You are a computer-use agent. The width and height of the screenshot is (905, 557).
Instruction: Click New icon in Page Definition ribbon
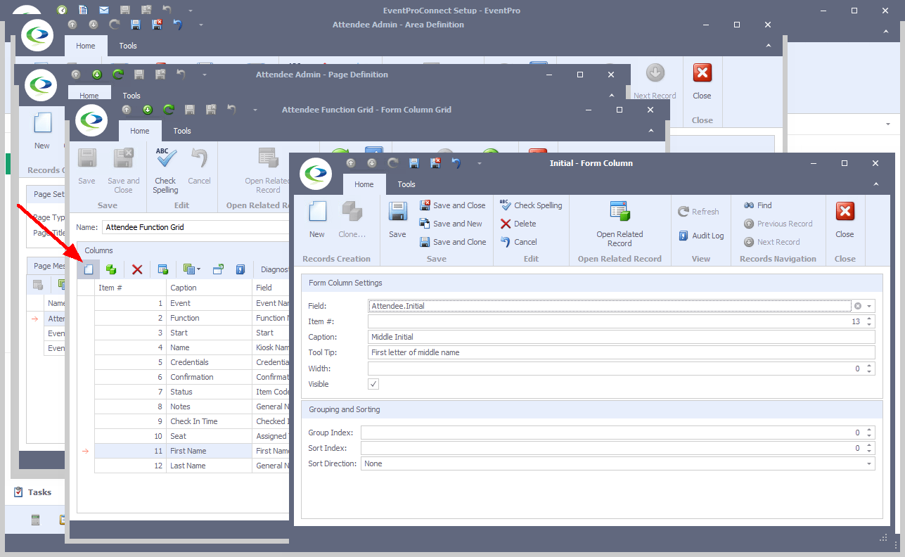(42, 131)
